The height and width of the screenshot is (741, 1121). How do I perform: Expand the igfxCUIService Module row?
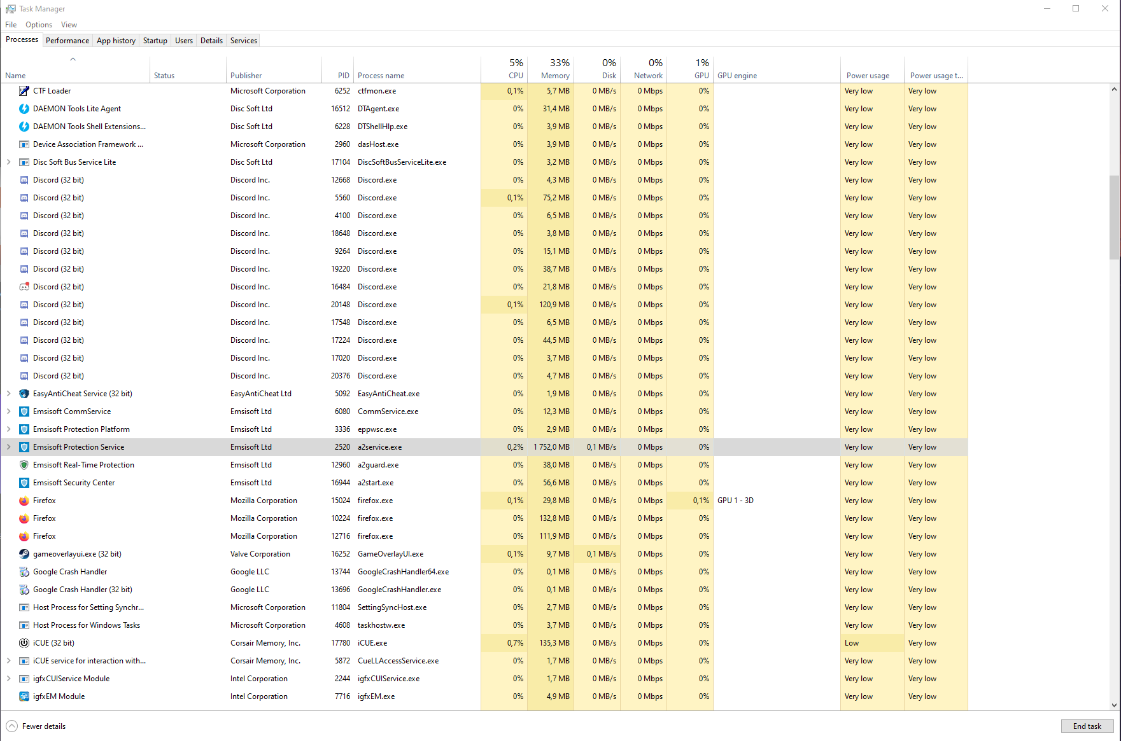pyautogui.click(x=9, y=679)
